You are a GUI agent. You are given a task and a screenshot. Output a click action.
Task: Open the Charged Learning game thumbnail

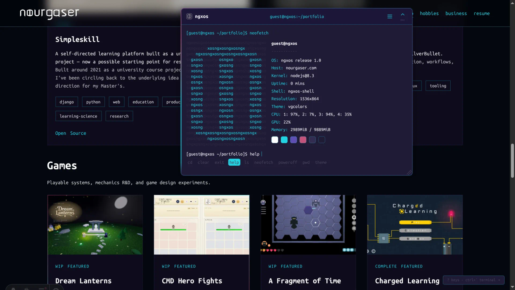pos(415,224)
